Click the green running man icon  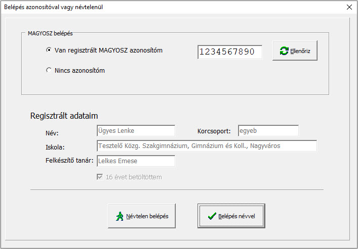(120, 216)
